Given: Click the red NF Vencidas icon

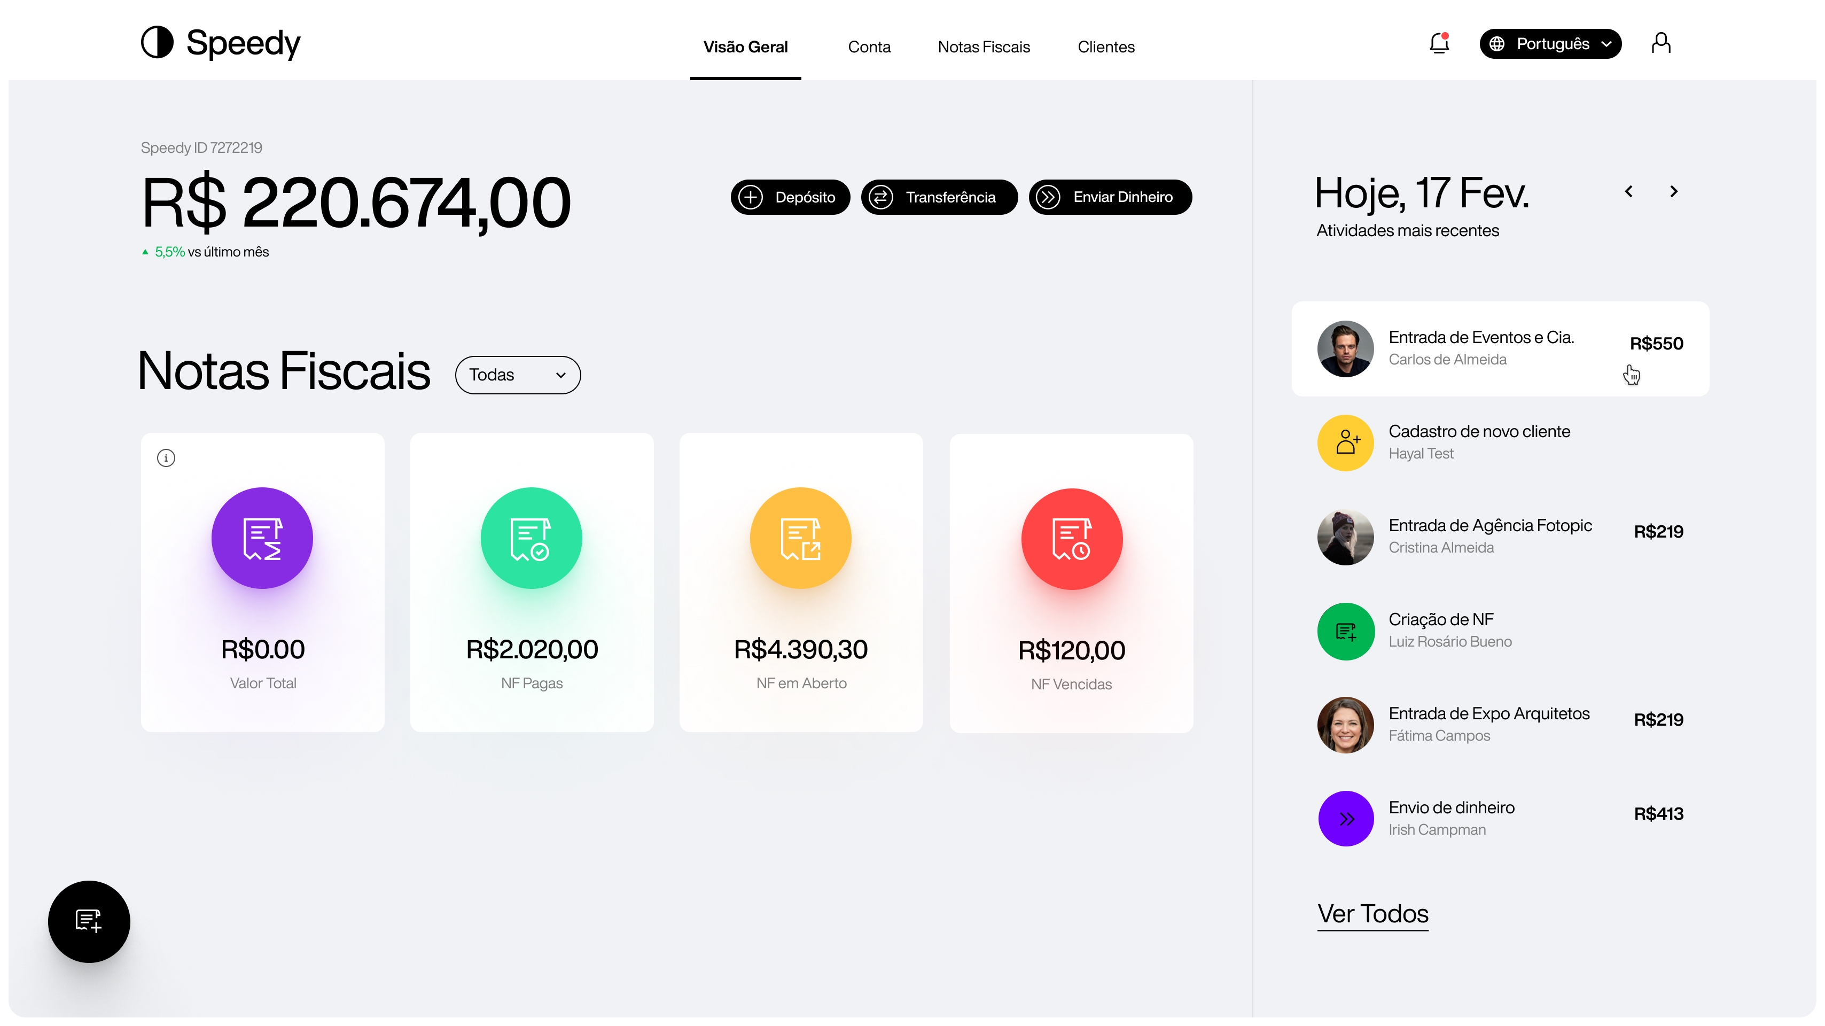Looking at the screenshot, I should click(1071, 539).
